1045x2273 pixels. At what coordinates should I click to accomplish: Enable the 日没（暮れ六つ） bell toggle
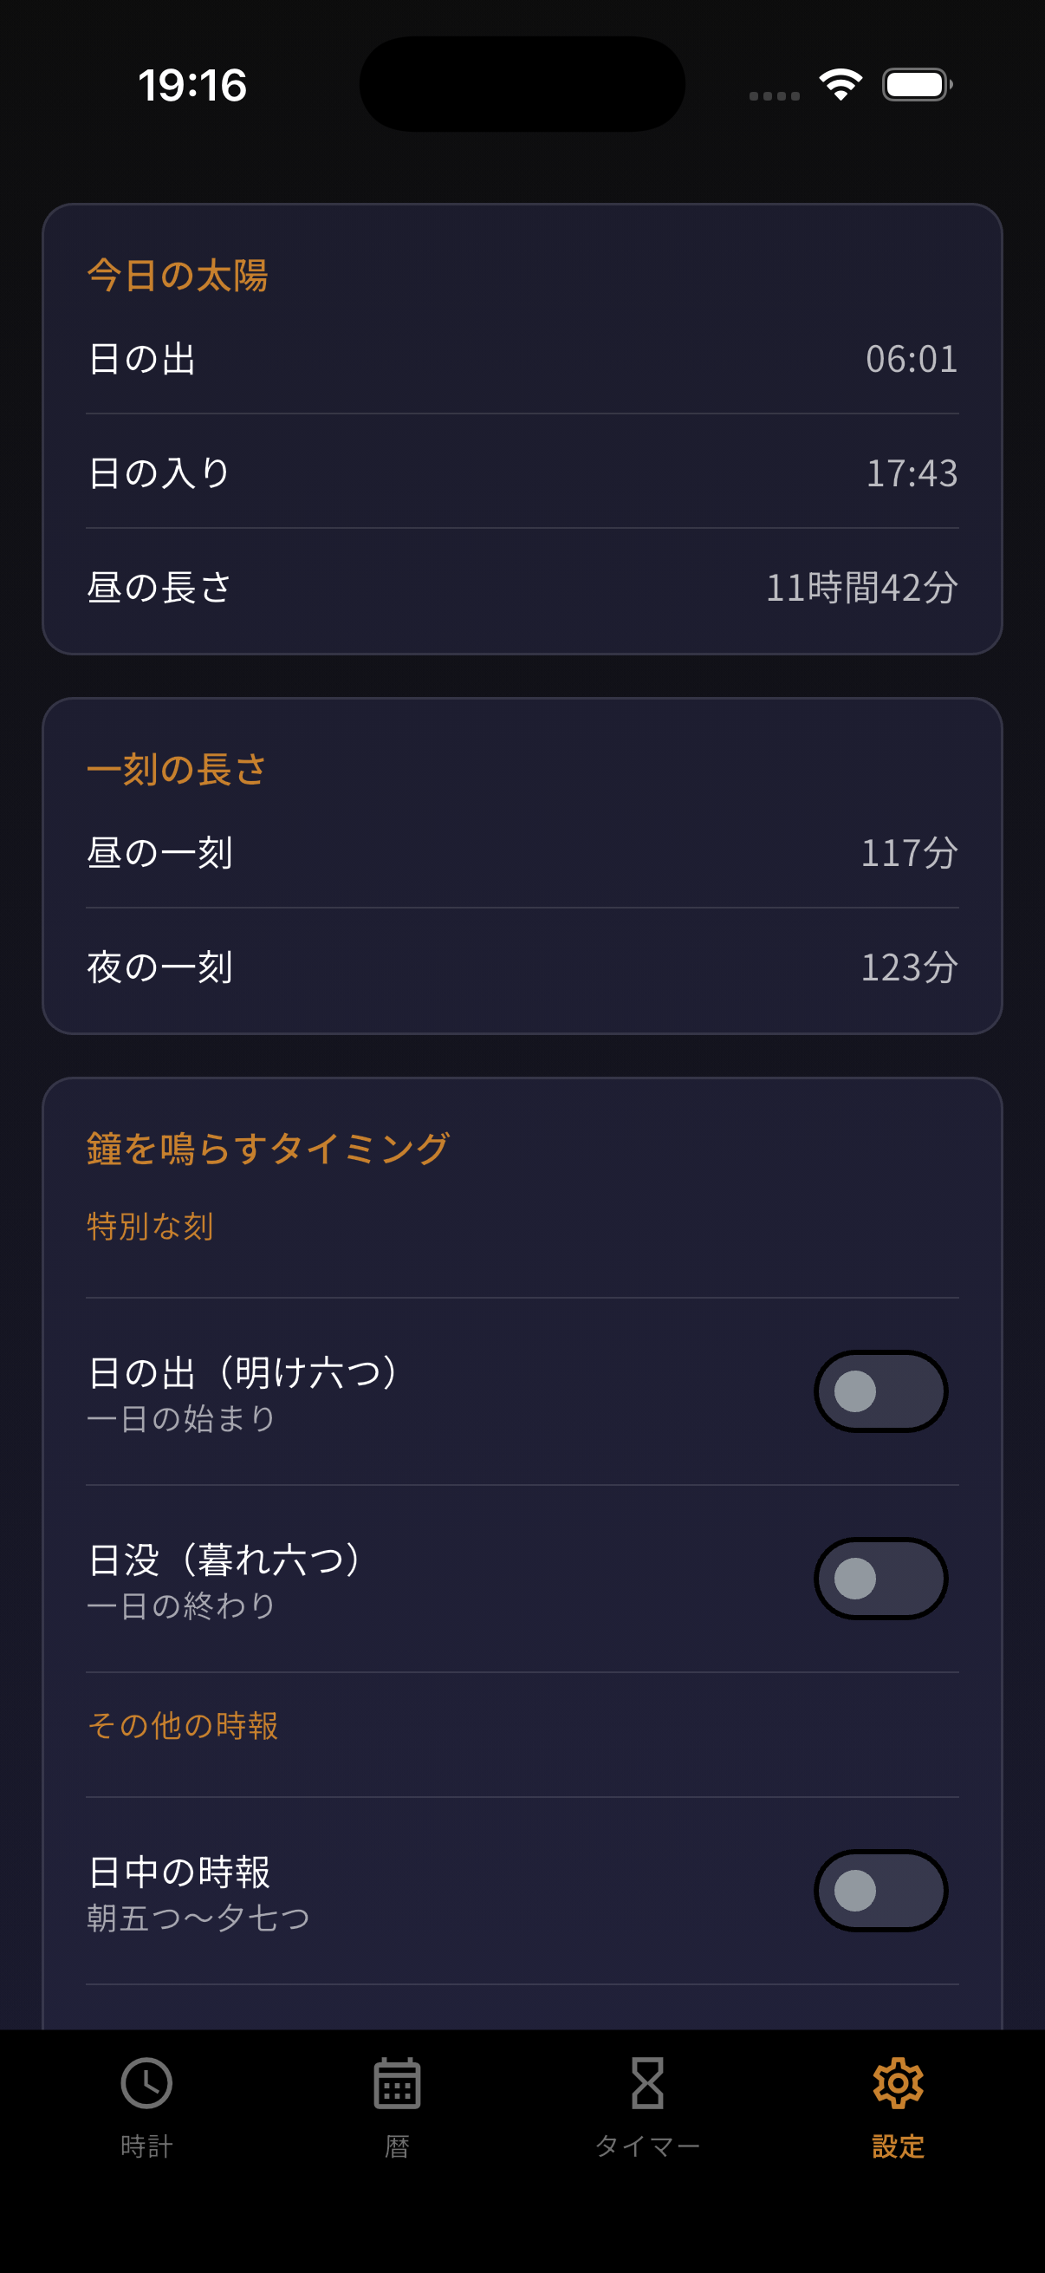click(880, 1579)
